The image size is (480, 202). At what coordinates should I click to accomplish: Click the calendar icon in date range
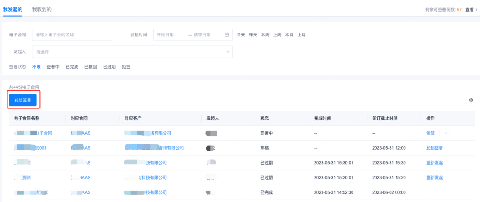(227, 35)
